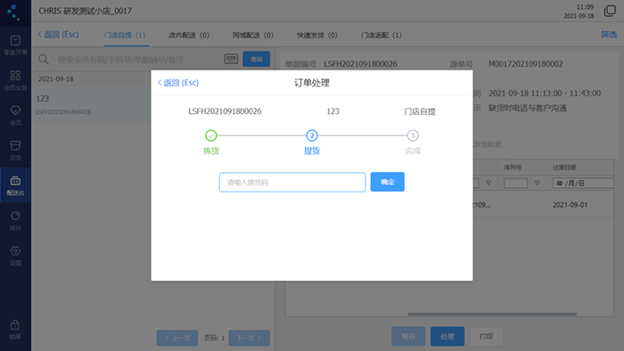Click the filter funnel right of 序列号 field

pos(538,184)
